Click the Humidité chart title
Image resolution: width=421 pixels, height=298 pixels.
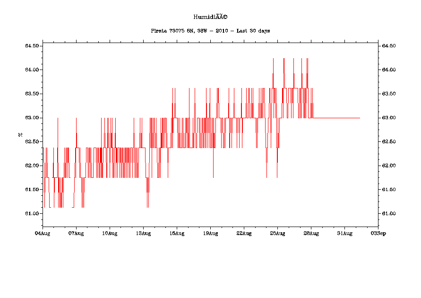click(x=210, y=17)
